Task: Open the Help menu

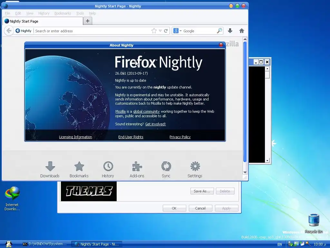Action: click(92, 13)
